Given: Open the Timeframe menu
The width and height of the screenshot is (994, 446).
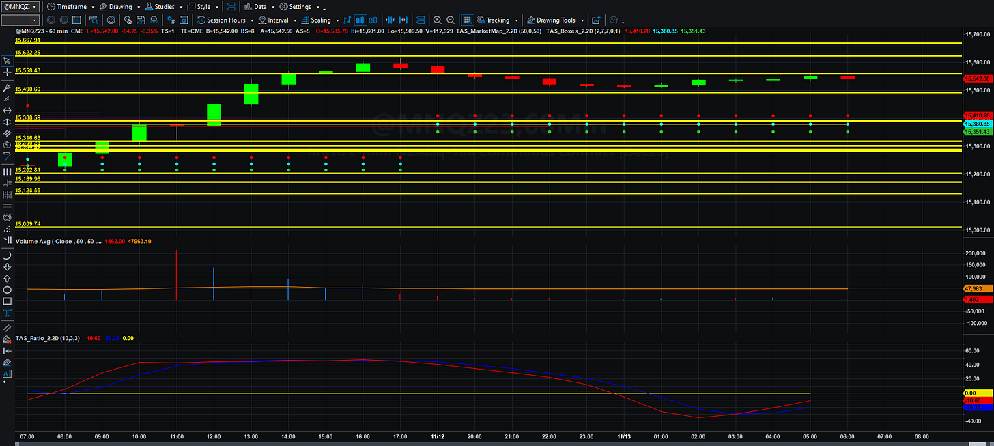Looking at the screenshot, I should (x=70, y=6).
